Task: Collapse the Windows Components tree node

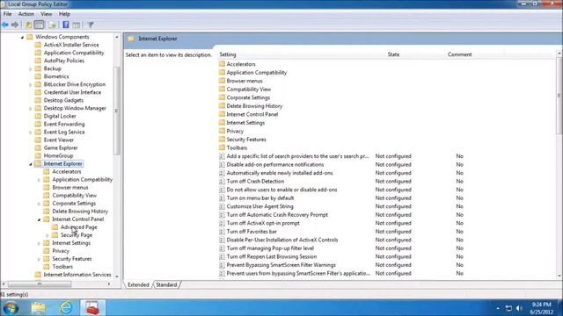Action: pyautogui.click(x=22, y=37)
